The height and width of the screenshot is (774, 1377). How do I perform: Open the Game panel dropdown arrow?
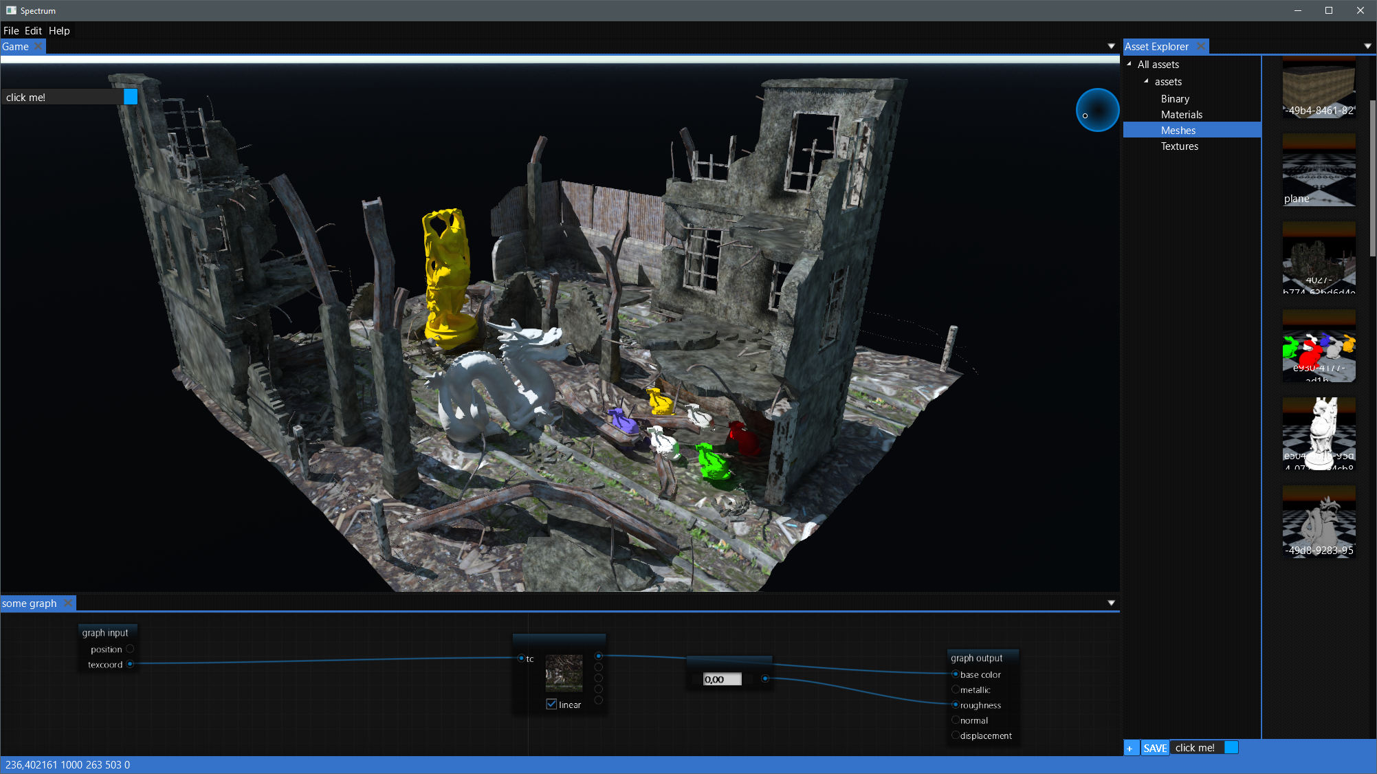(1111, 46)
